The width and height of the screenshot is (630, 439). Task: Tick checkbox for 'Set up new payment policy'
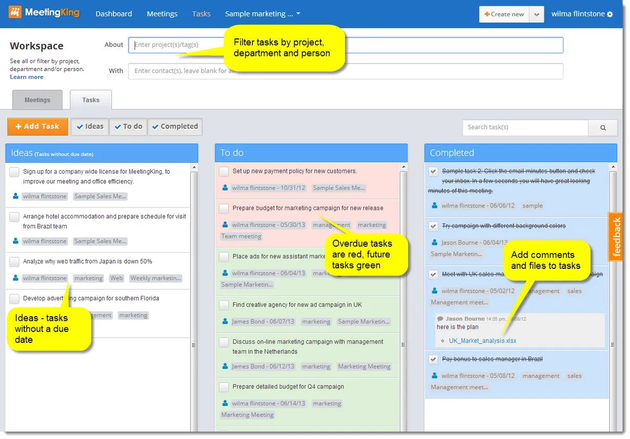(x=224, y=172)
